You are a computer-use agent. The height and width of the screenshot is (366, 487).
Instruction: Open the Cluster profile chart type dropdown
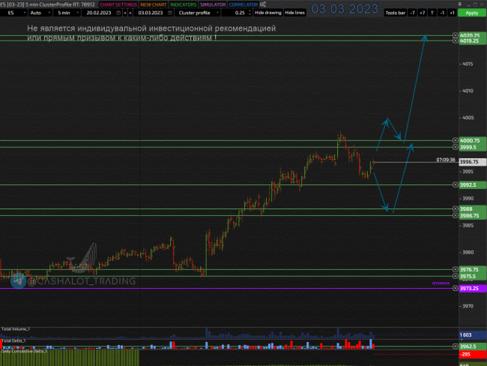click(x=198, y=13)
